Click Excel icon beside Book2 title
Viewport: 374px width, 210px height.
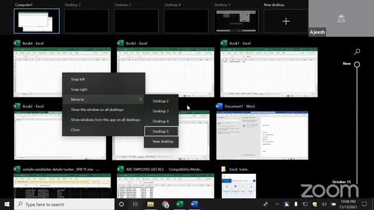[17, 106]
